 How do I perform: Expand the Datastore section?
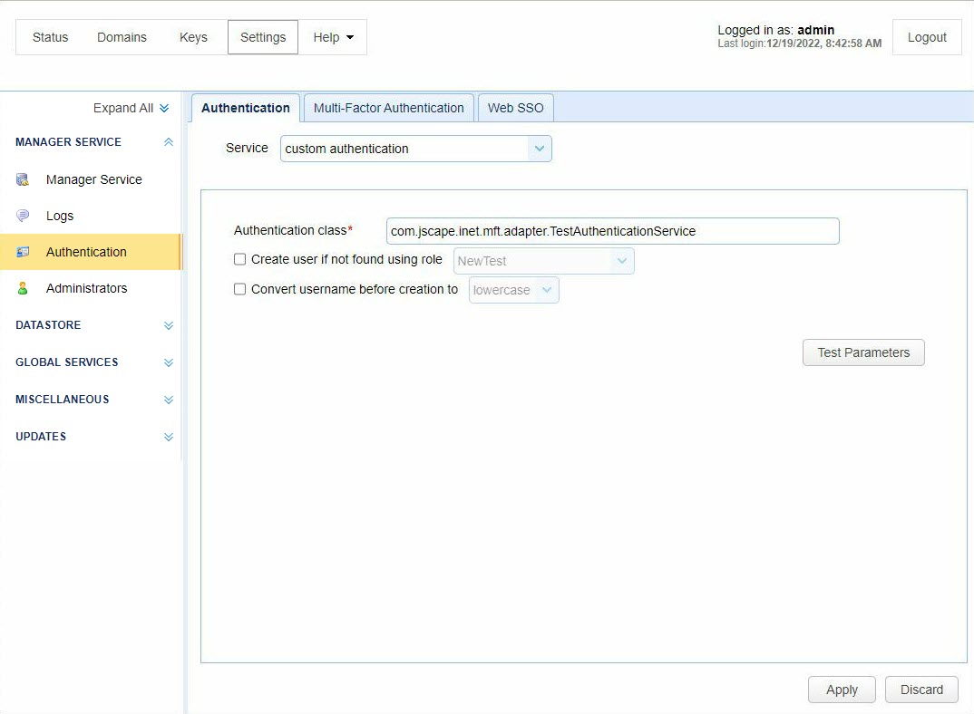pyautogui.click(x=168, y=325)
